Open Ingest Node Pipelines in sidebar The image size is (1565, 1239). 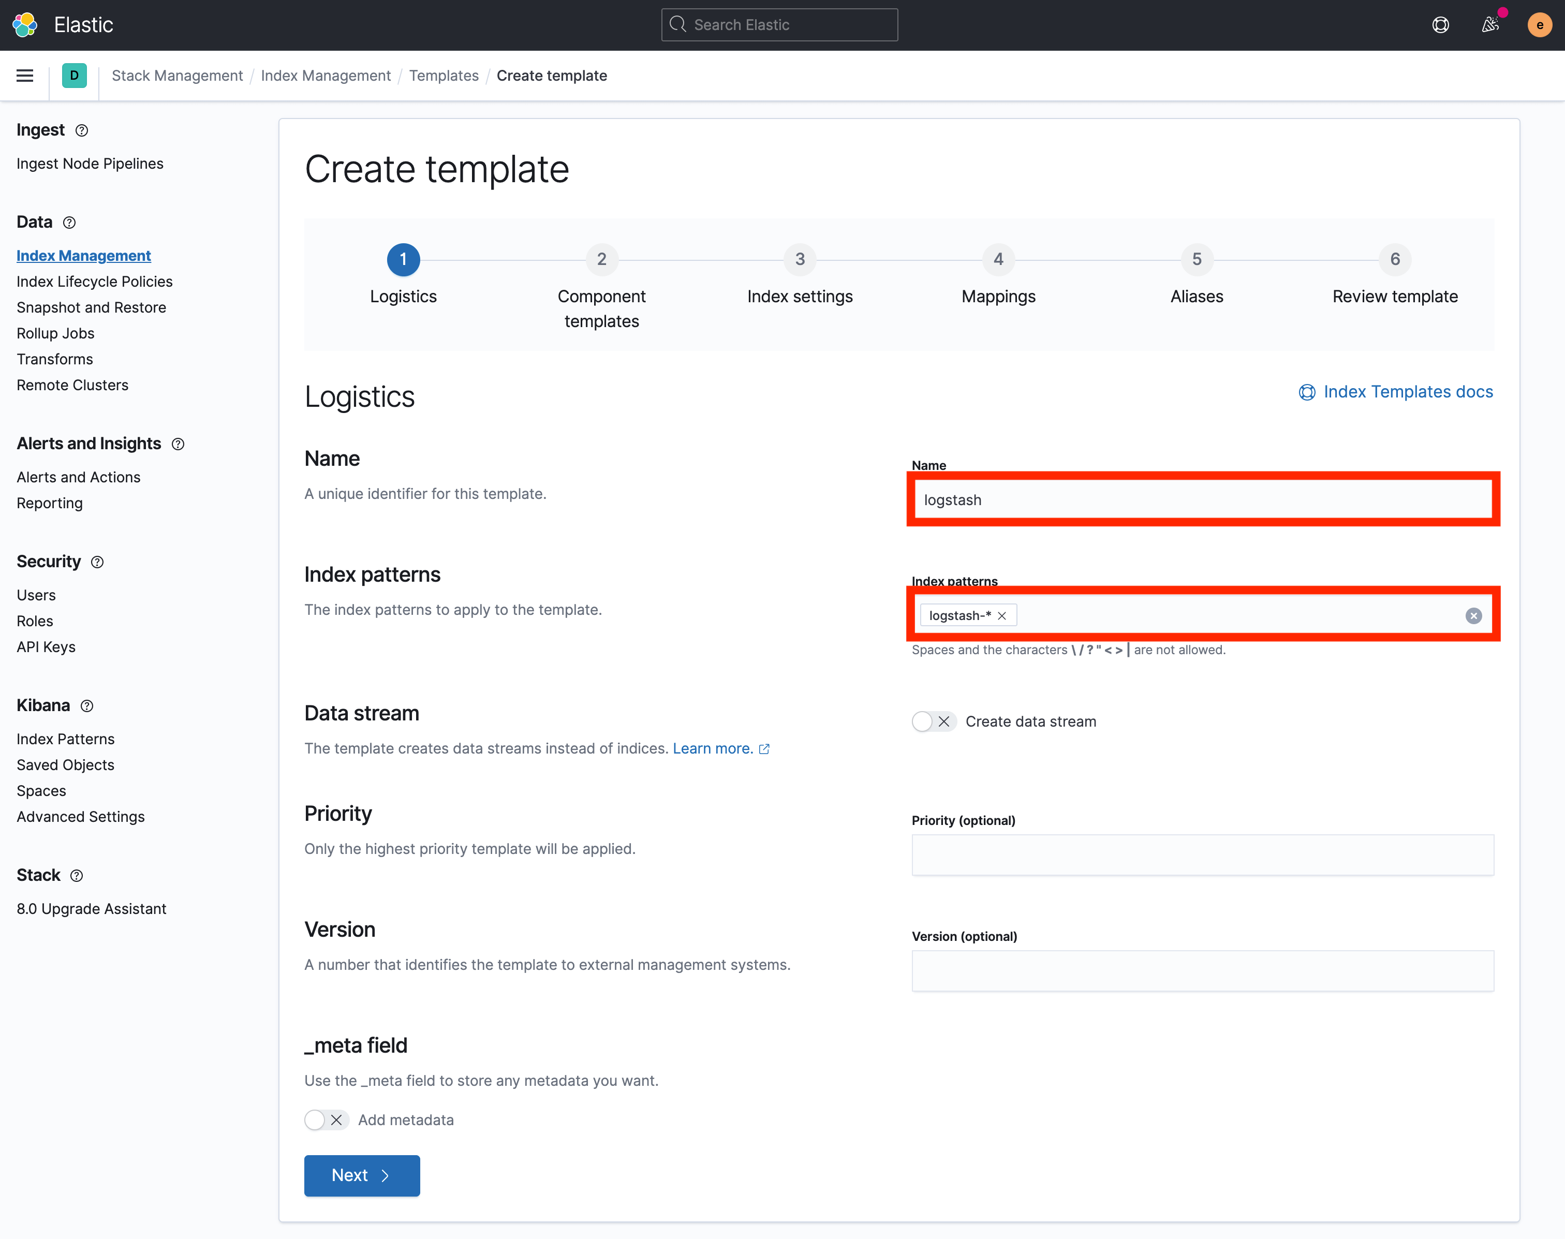[x=90, y=164]
